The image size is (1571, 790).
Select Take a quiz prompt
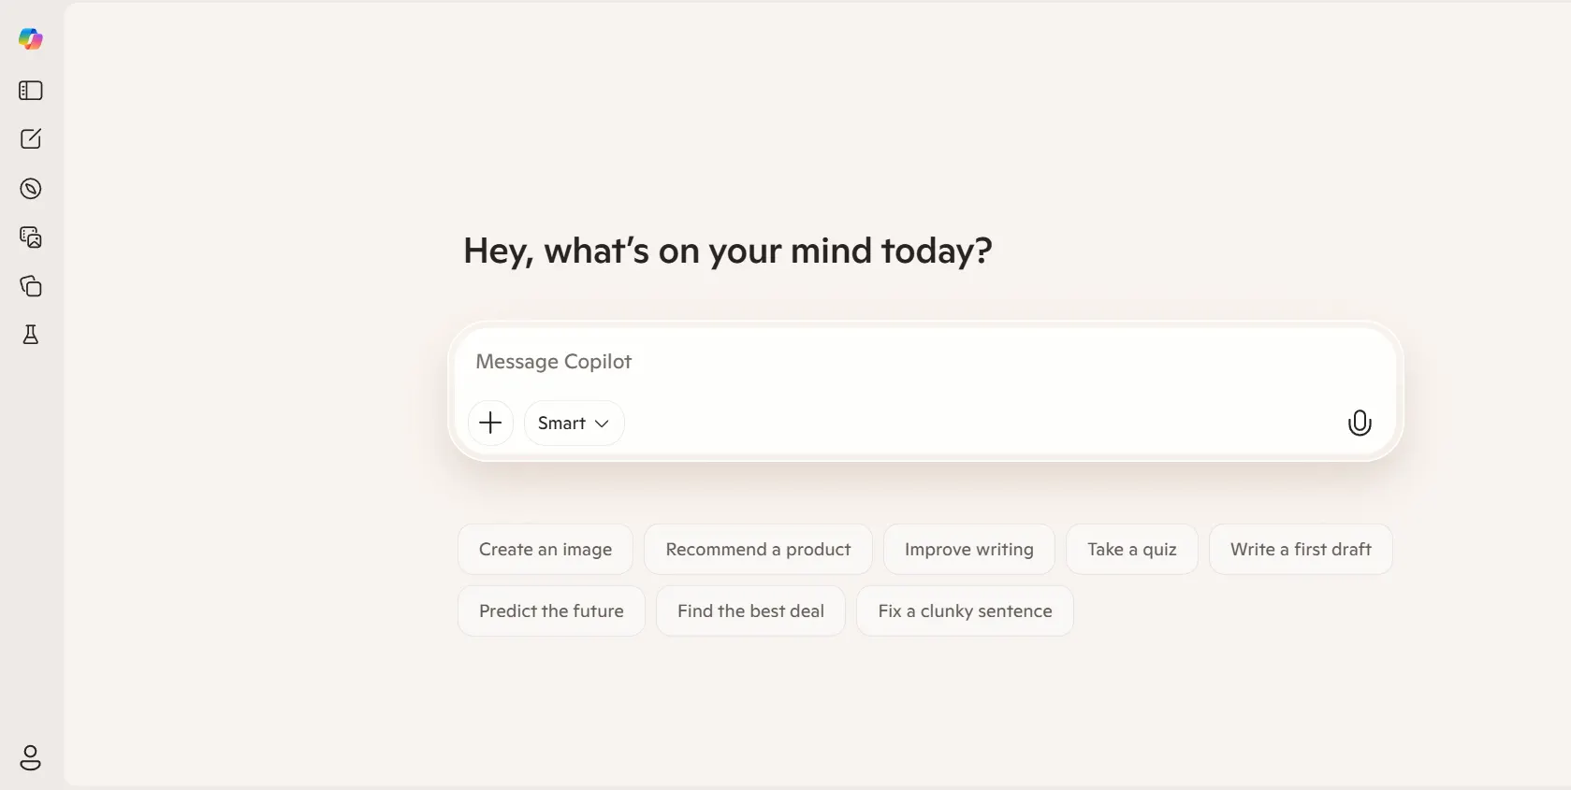[x=1131, y=549]
